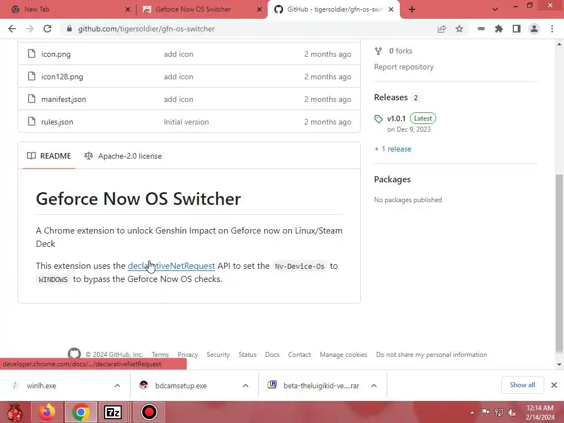This screenshot has width=564, height=423.
Task: Open the add icon commit for icon.png
Action: pyautogui.click(x=178, y=54)
